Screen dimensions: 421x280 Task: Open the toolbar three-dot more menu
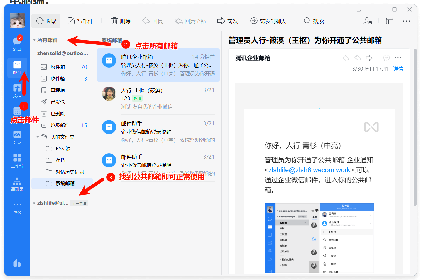[x=407, y=21]
